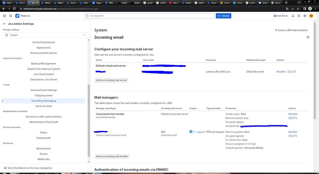Viewport: 319px width, 174px height.
Task: Open the settings gear in Jira header
Action: 305,16
